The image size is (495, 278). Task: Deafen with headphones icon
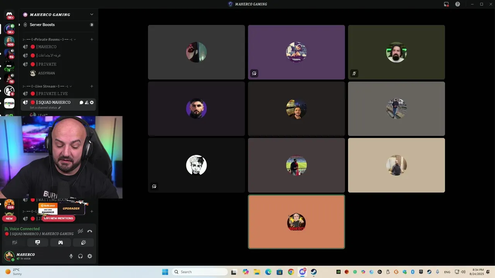pyautogui.click(x=80, y=256)
